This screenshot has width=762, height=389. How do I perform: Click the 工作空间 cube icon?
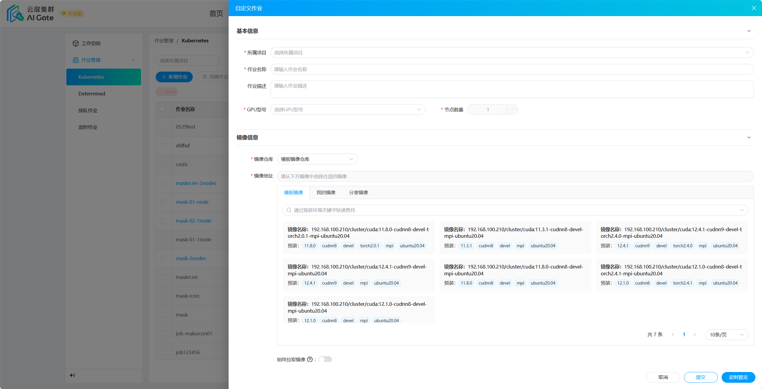pyautogui.click(x=76, y=43)
